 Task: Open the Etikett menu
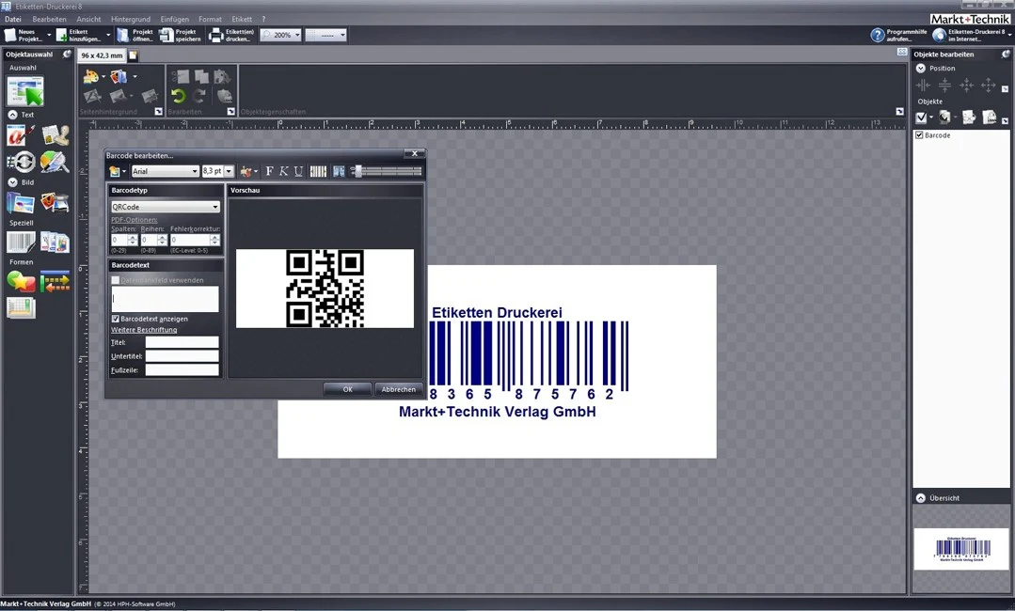(x=242, y=19)
